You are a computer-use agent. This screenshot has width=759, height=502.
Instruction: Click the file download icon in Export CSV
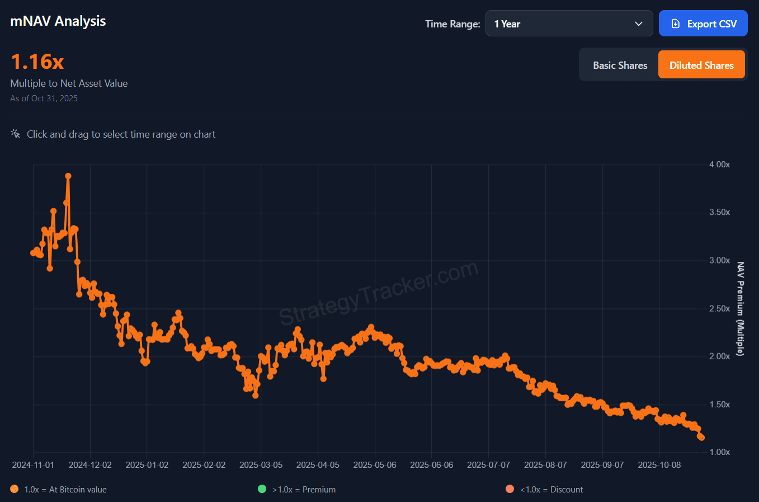(676, 24)
